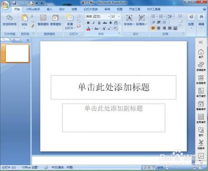Click the 单页模板 page icon in right sidebar
This screenshot has width=208, height=171.
201,91
